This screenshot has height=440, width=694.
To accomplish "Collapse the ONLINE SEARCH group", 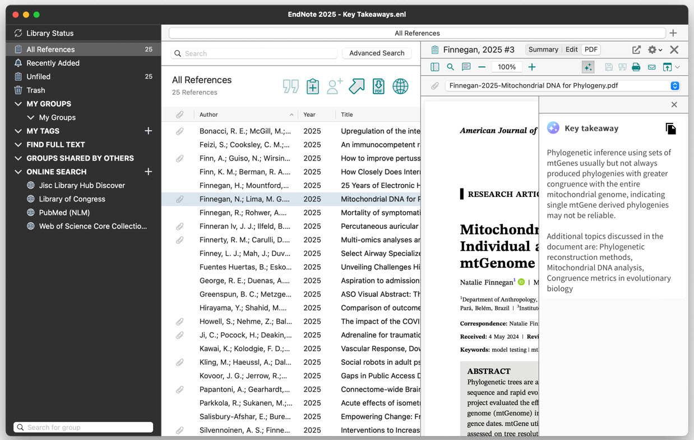I will (18, 172).
